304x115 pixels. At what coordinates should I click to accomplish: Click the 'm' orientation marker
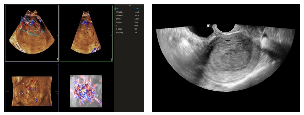(208, 26)
